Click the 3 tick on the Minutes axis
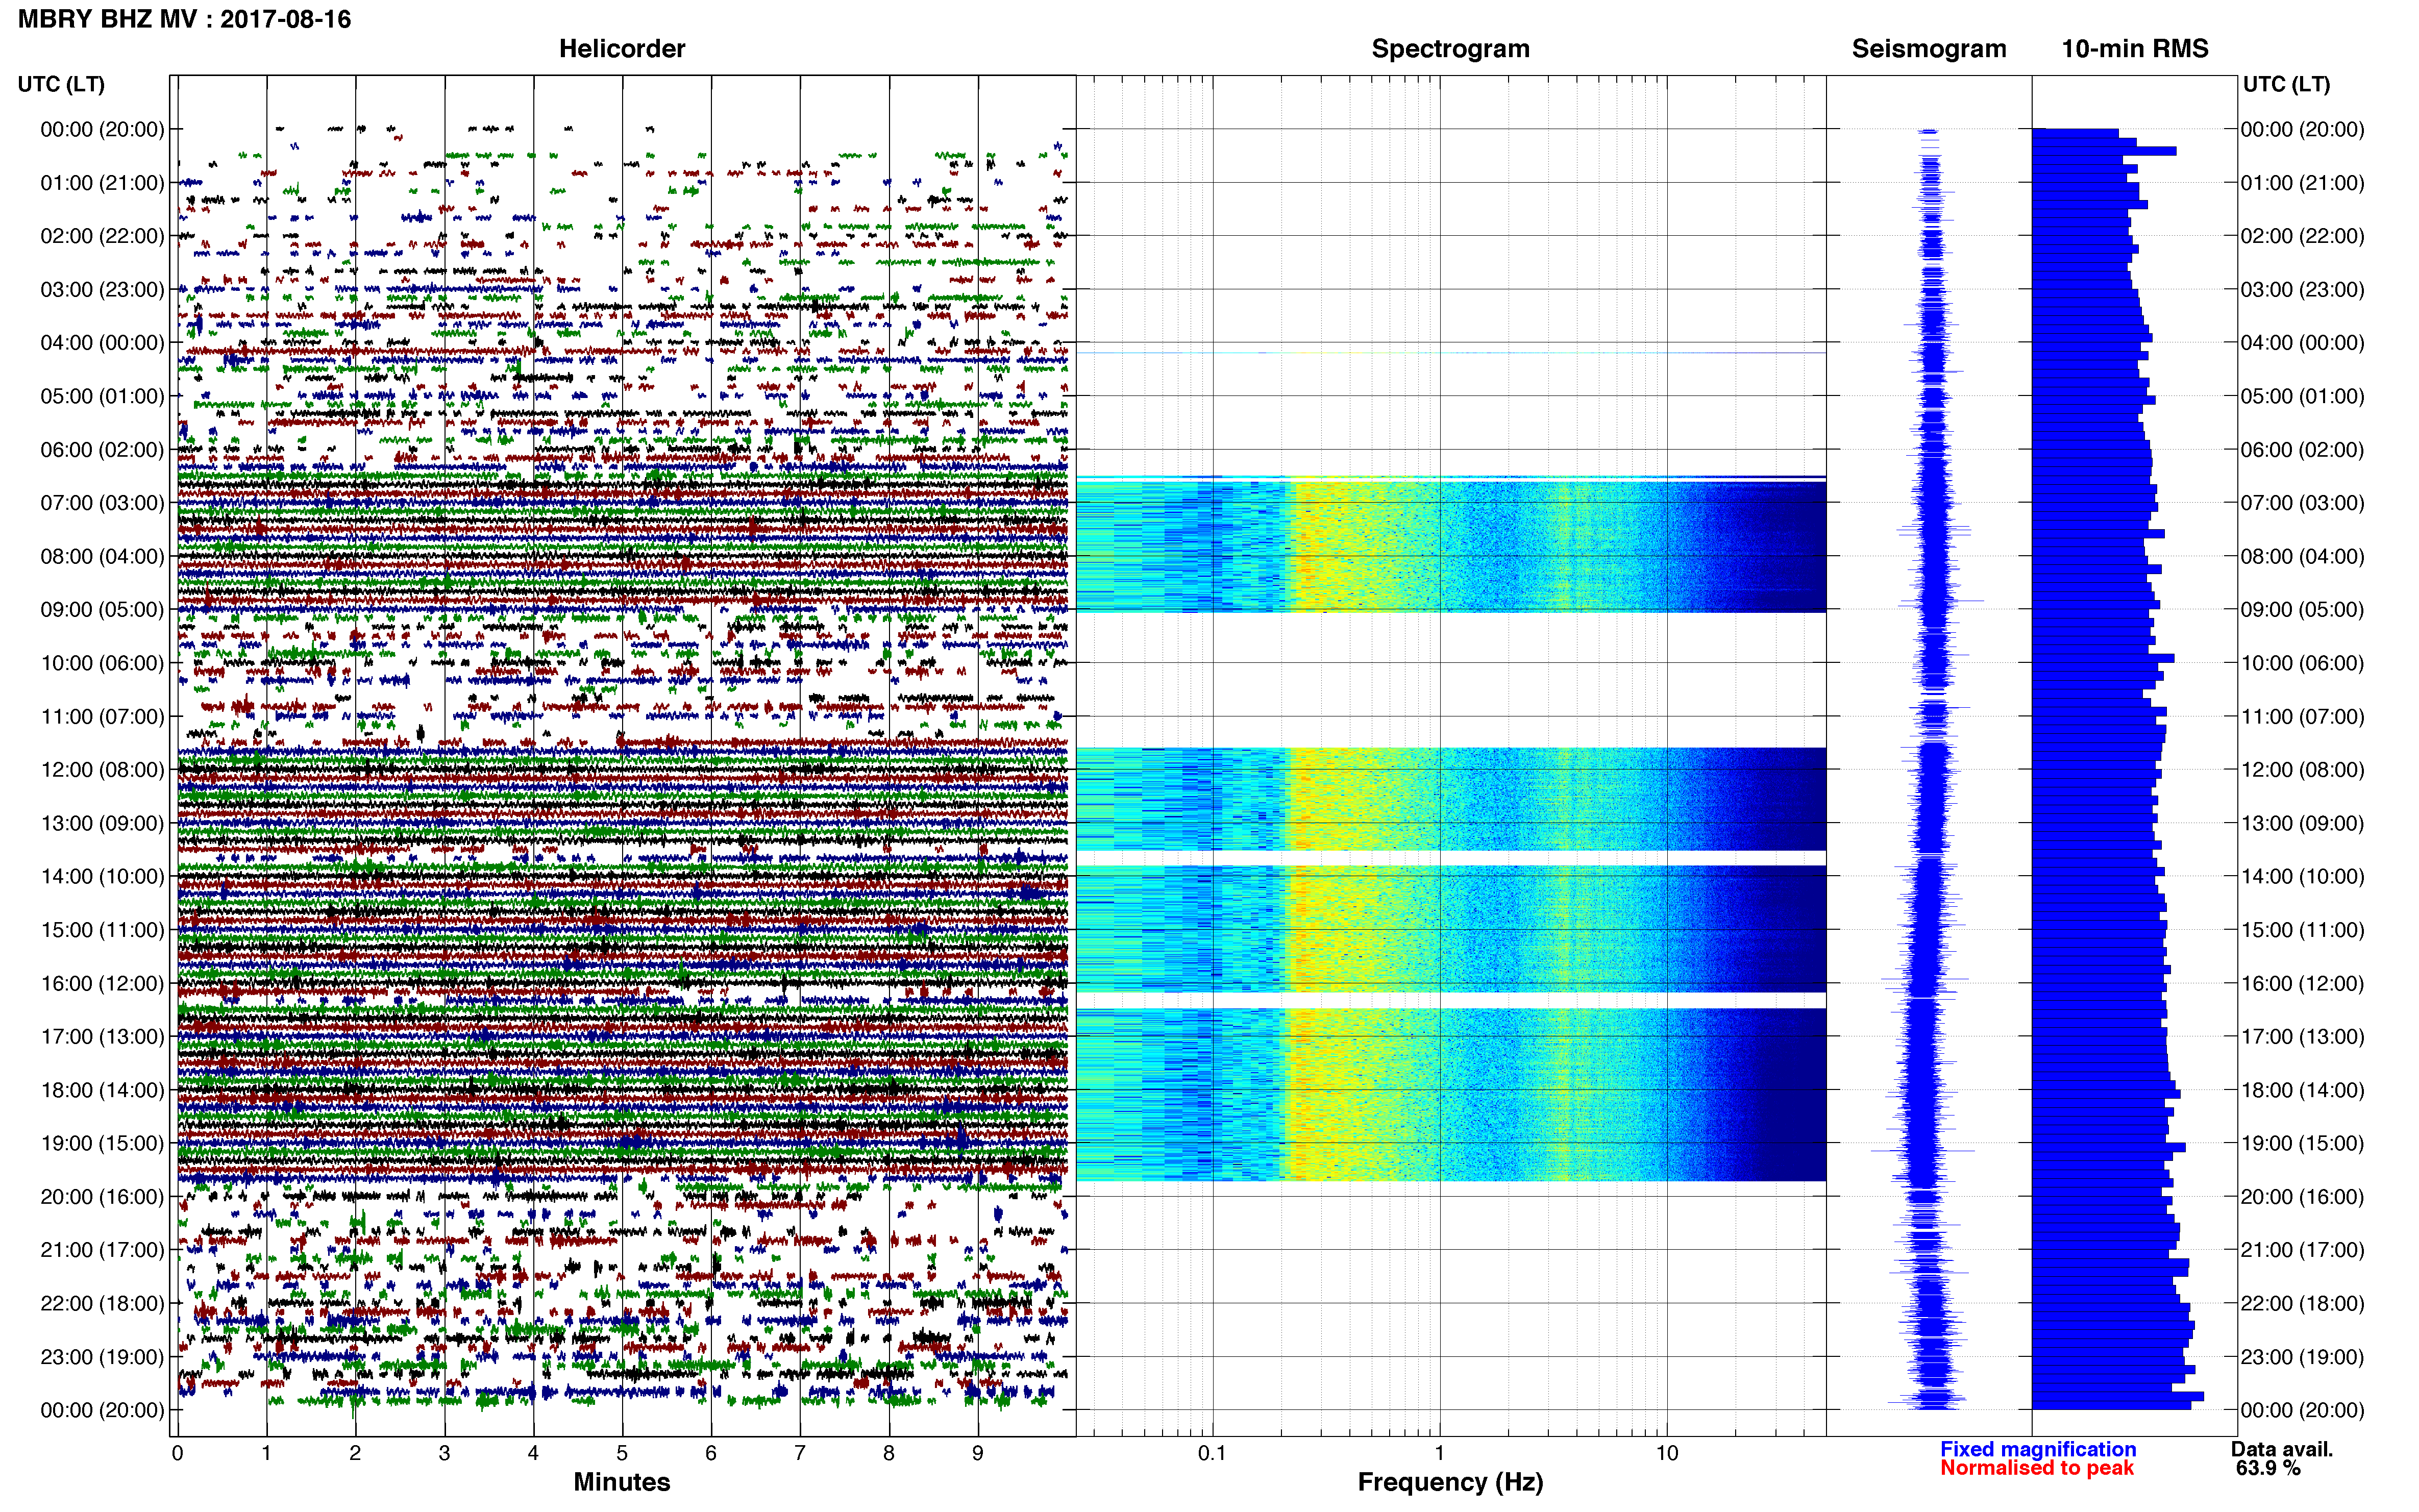This screenshot has height=1512, width=2419. (444, 1453)
